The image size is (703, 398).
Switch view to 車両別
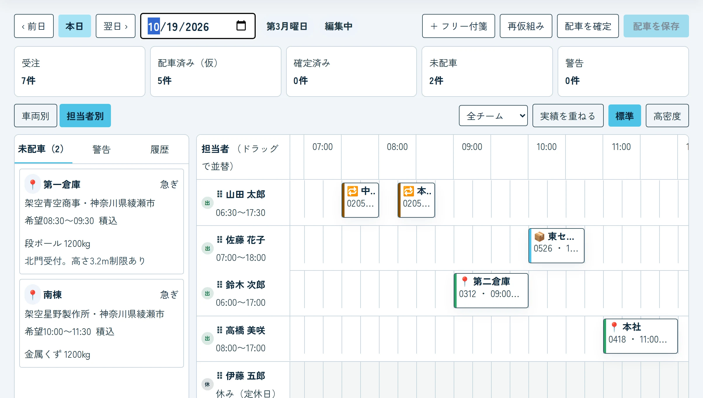tap(35, 116)
